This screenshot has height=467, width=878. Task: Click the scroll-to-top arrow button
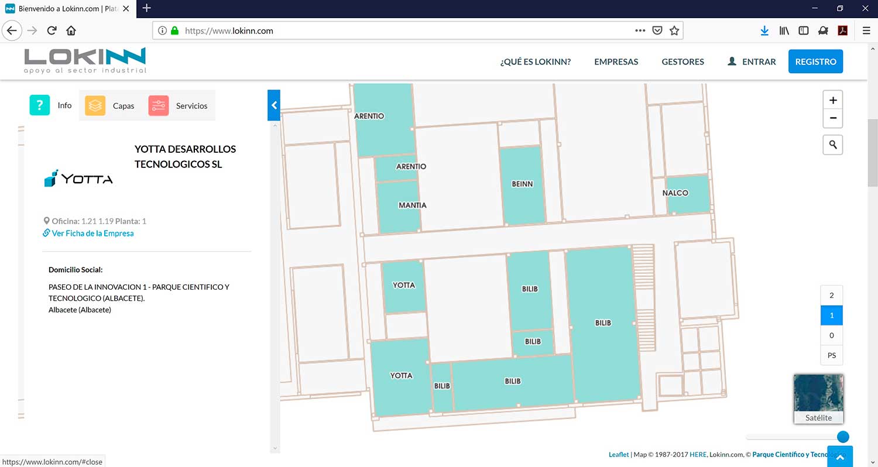point(840,456)
